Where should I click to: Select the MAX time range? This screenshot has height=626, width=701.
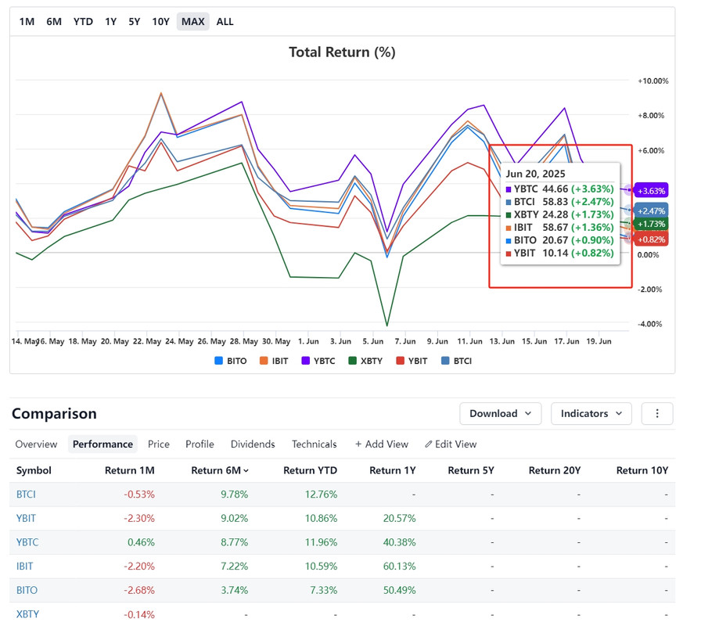point(193,21)
